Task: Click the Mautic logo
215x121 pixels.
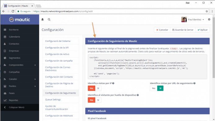Action: 20,20
